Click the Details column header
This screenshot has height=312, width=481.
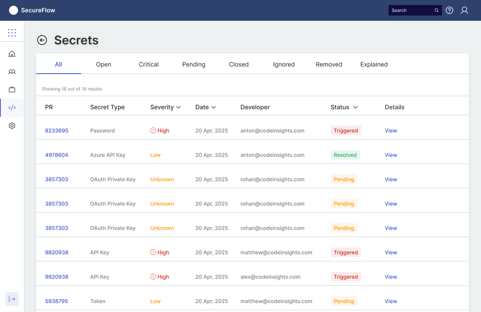tap(394, 107)
